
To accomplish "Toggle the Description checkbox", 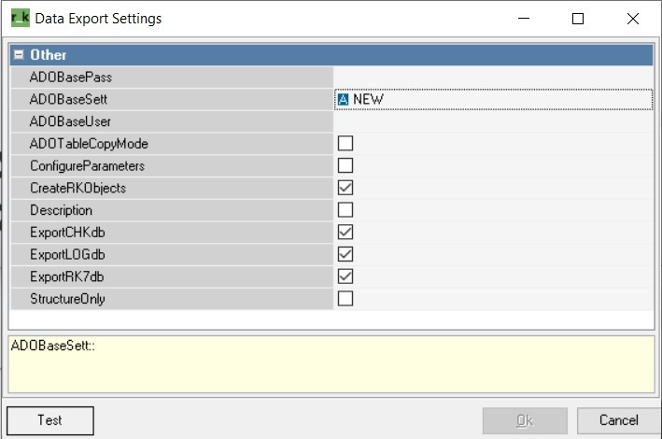I will click(x=345, y=210).
